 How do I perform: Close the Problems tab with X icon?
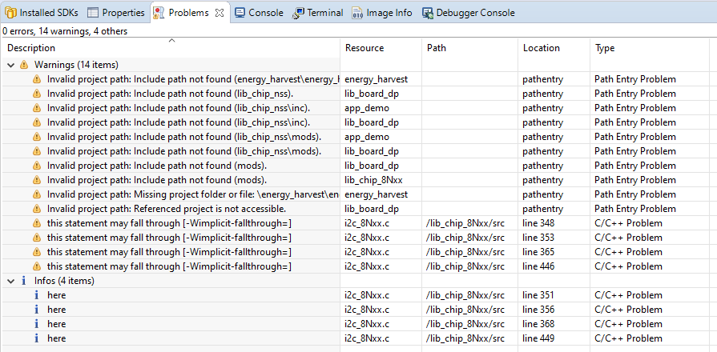(220, 13)
